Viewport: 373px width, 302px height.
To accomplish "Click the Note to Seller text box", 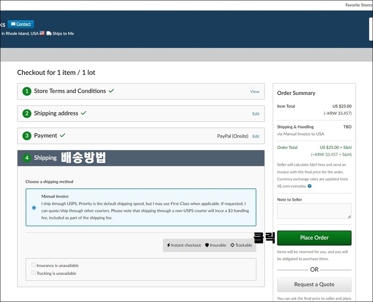I will 314,211.
